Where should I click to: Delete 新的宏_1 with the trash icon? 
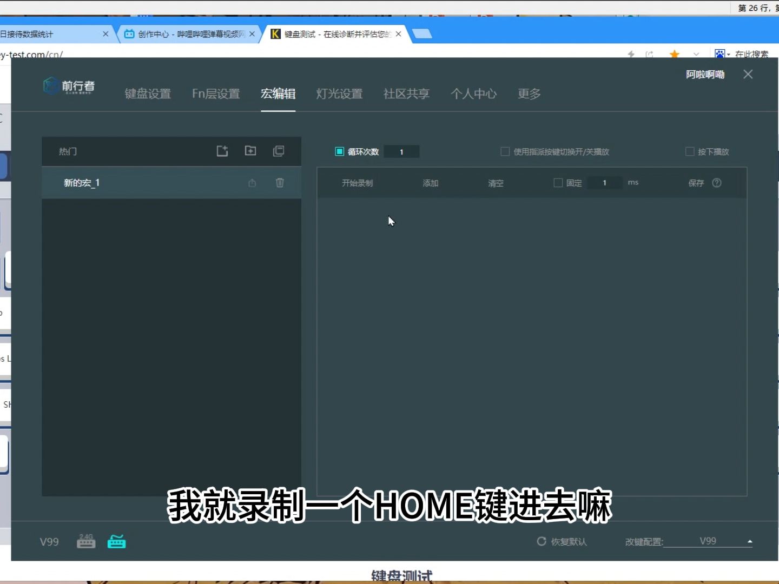point(280,183)
